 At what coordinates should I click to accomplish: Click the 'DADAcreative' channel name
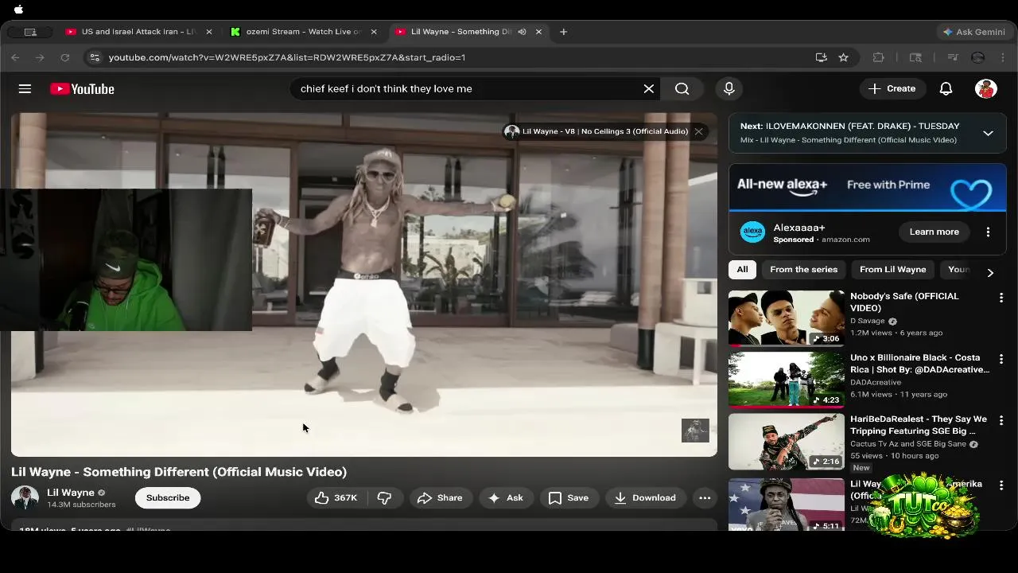tap(876, 382)
